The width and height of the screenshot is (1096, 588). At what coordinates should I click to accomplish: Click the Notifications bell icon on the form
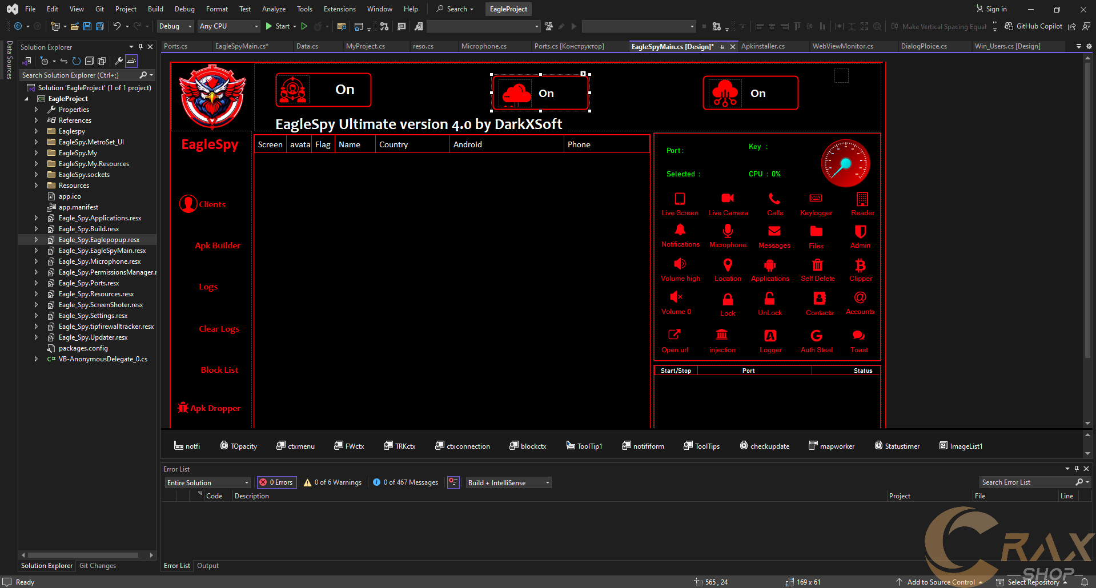[680, 230]
